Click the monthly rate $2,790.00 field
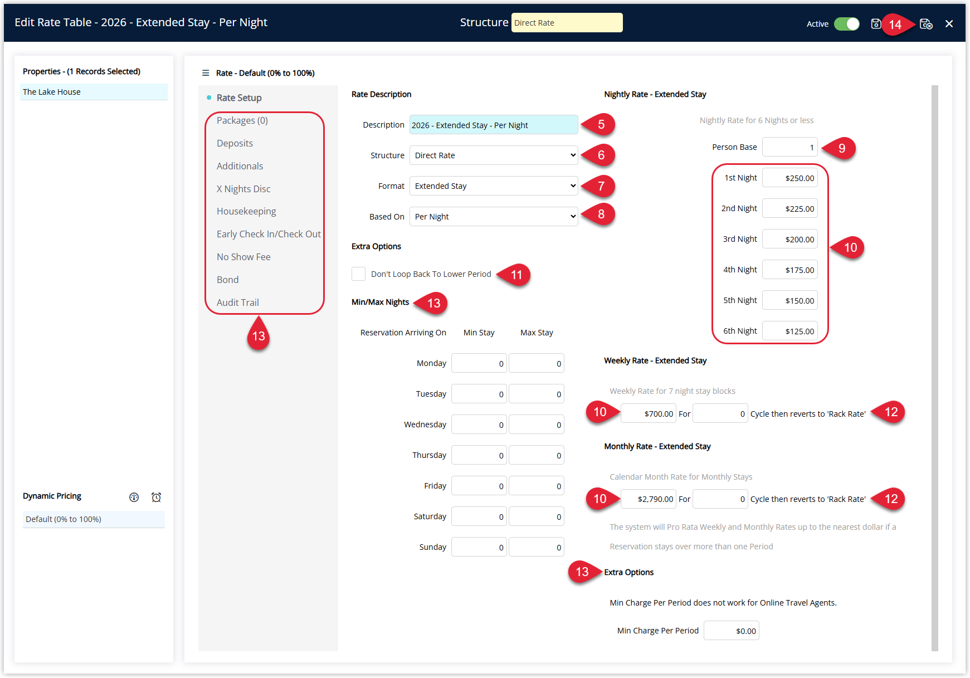The image size is (970, 678). pos(649,499)
